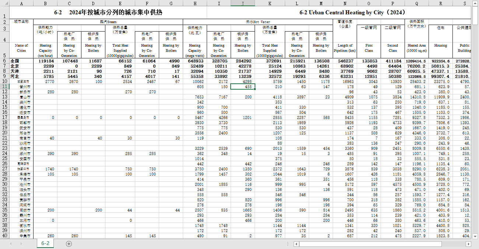
Task: Select column D header
Action: coord(93,3)
